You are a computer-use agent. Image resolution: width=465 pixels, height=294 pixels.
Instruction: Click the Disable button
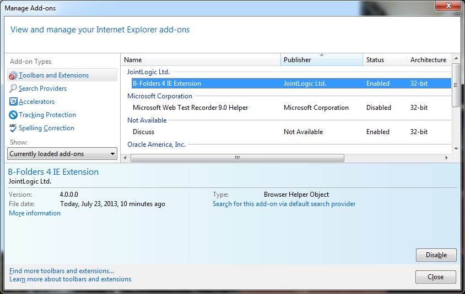coord(436,255)
